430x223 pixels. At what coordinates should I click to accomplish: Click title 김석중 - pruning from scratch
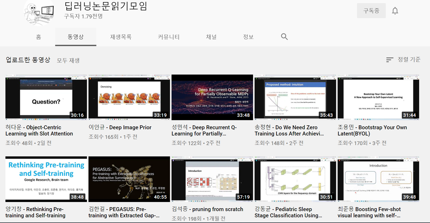point(207,209)
